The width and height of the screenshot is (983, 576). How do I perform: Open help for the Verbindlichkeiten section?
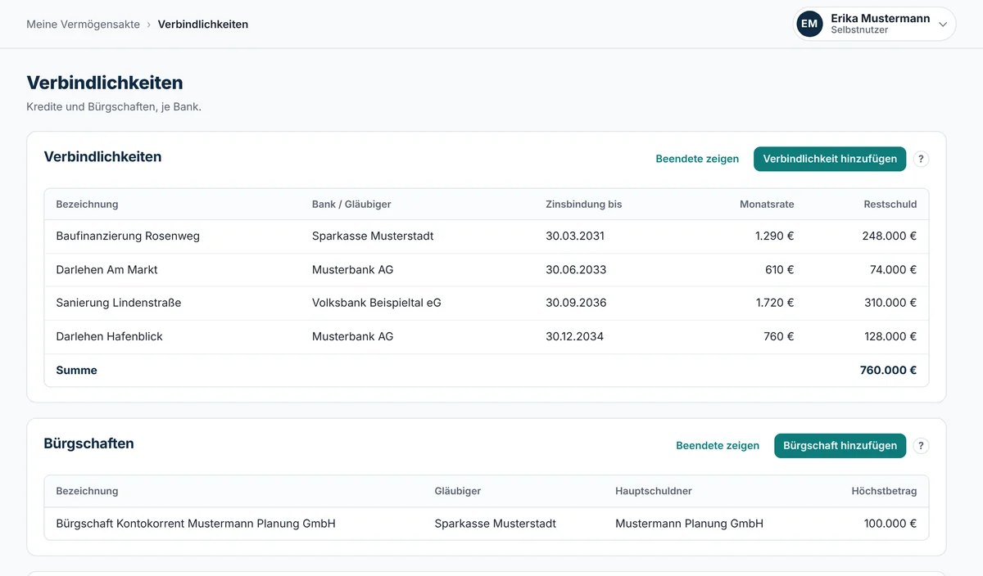click(x=922, y=159)
